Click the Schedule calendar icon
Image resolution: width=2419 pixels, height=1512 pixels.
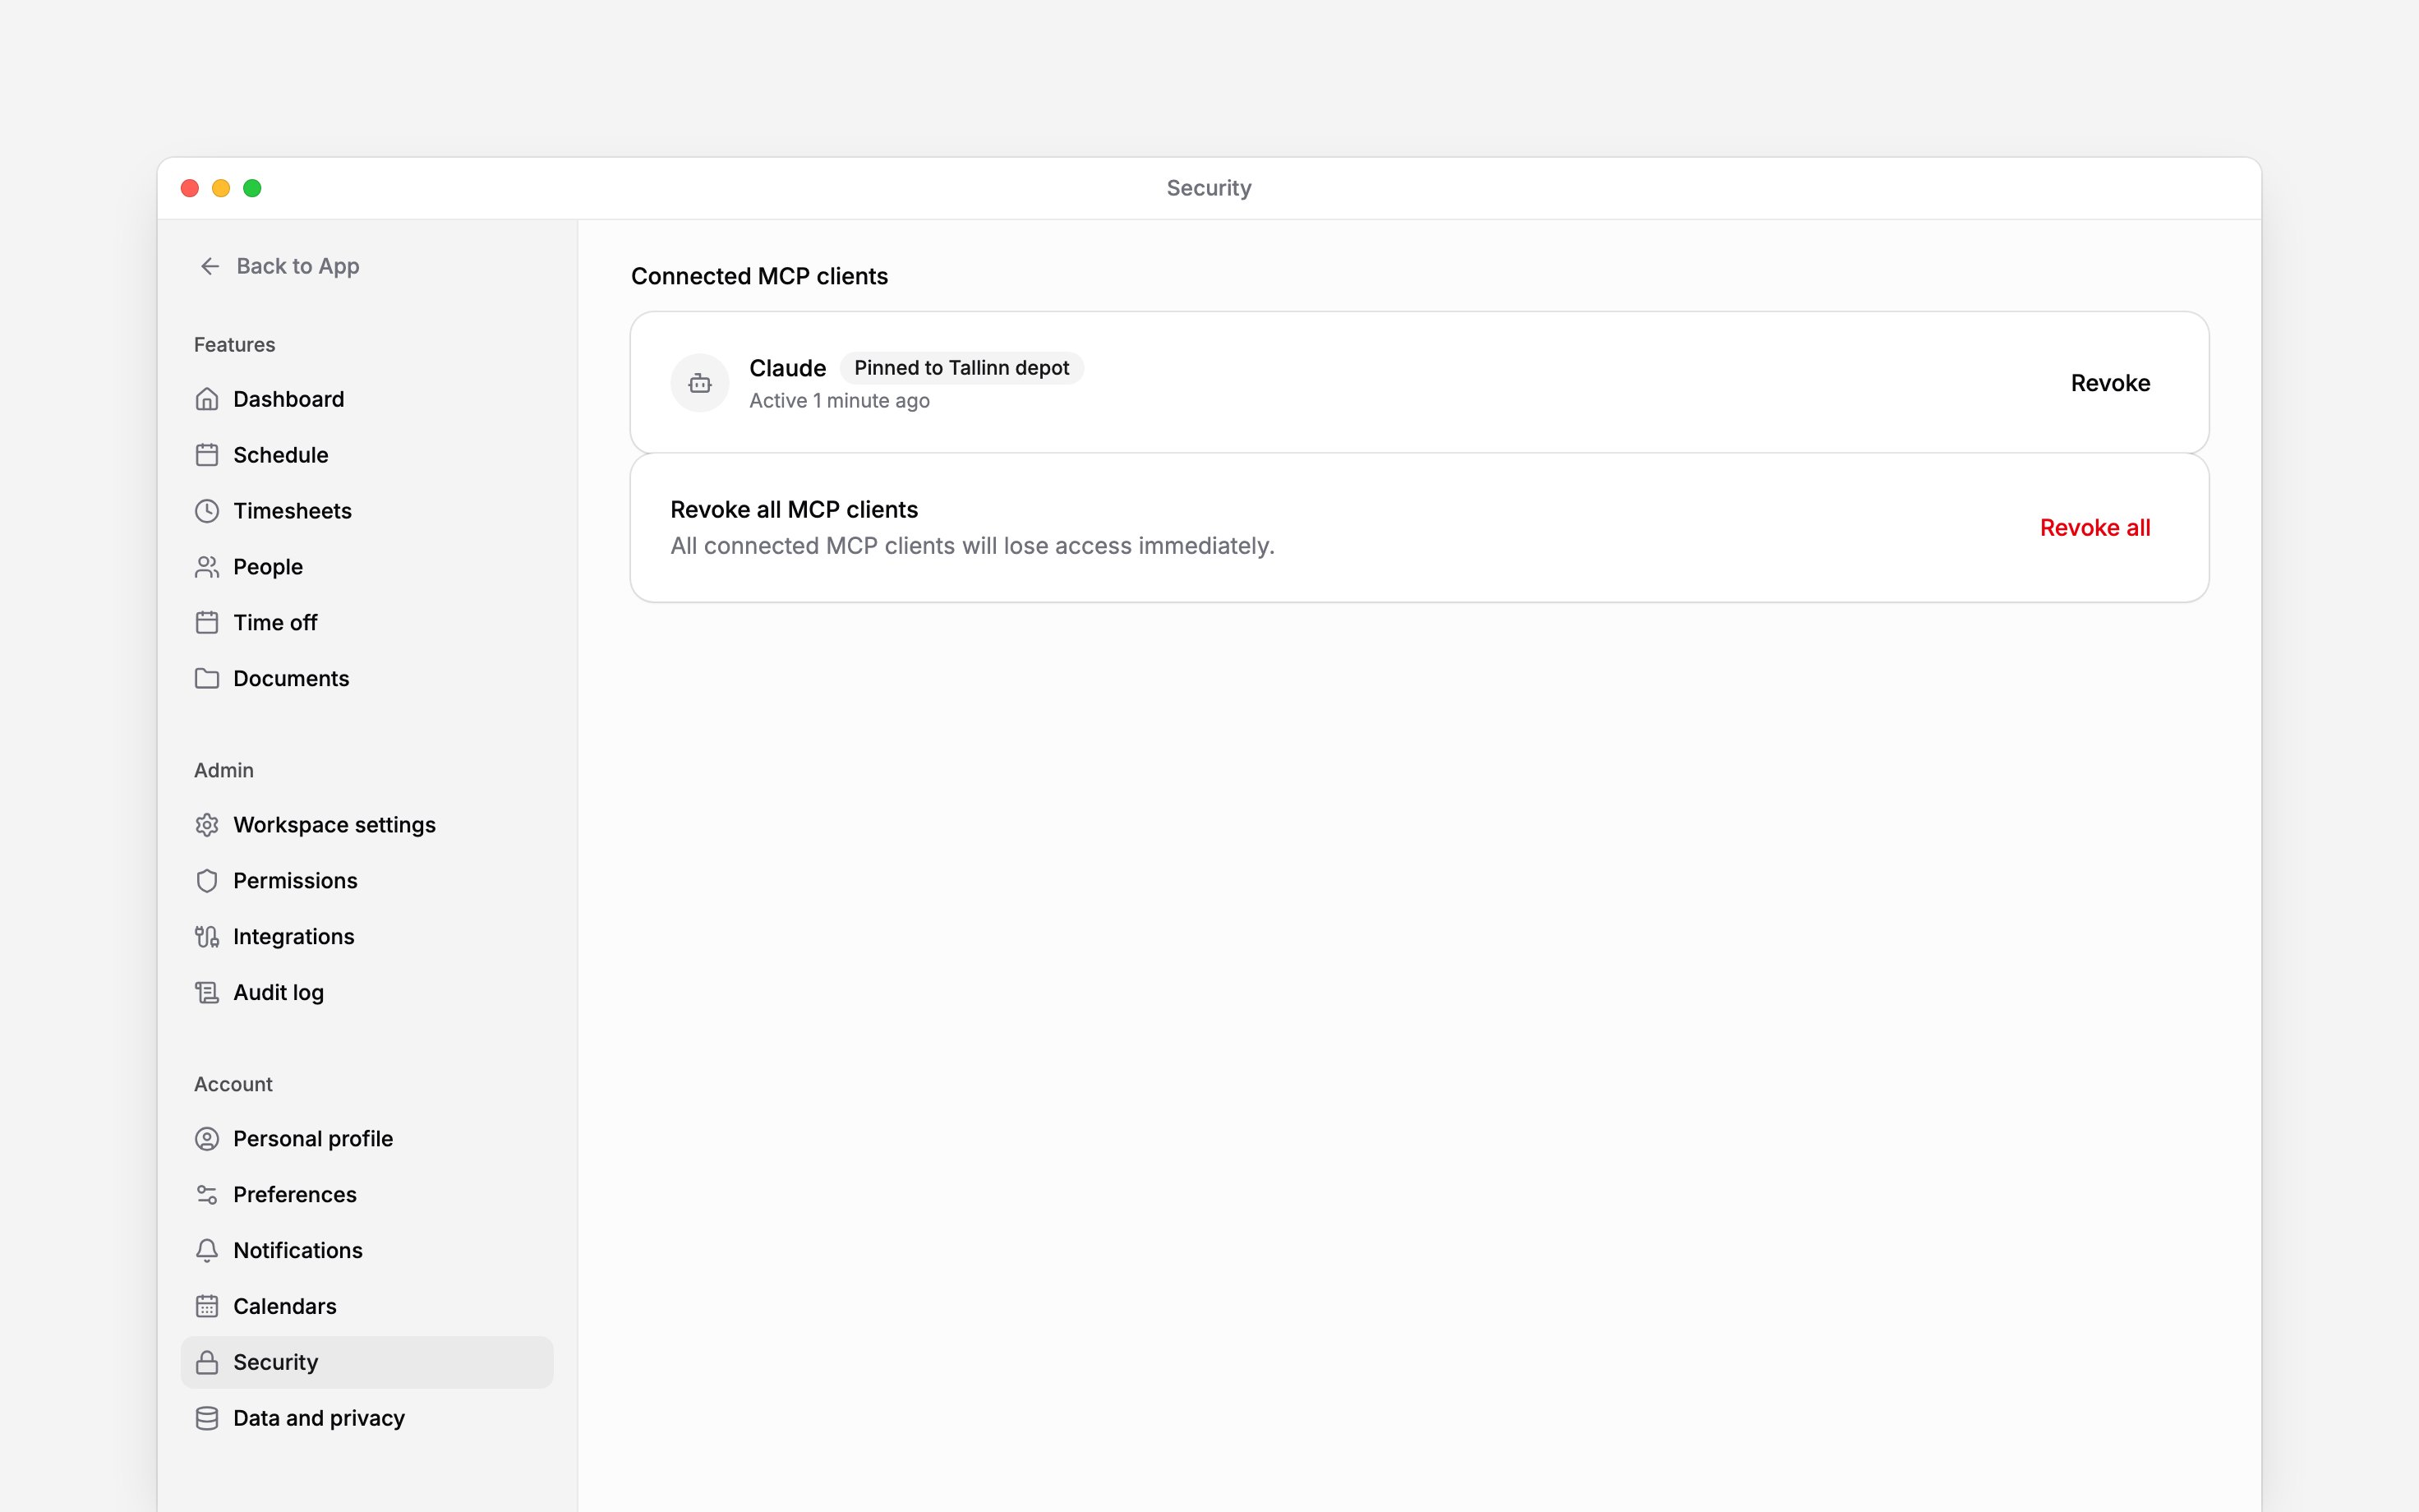(207, 455)
